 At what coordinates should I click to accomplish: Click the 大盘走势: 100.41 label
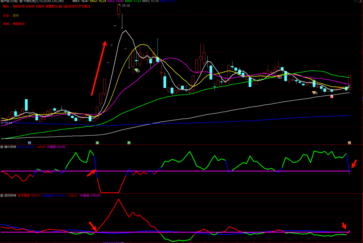53,196
